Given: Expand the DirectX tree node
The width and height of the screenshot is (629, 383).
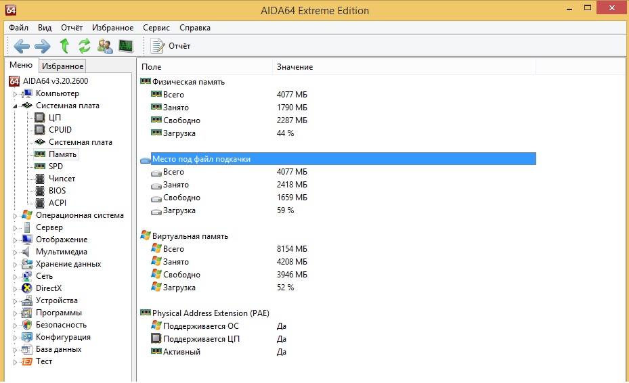Looking at the screenshot, I should click(15, 289).
